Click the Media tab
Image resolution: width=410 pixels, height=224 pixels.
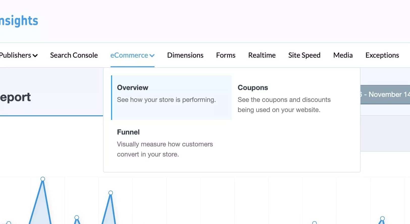(x=343, y=55)
